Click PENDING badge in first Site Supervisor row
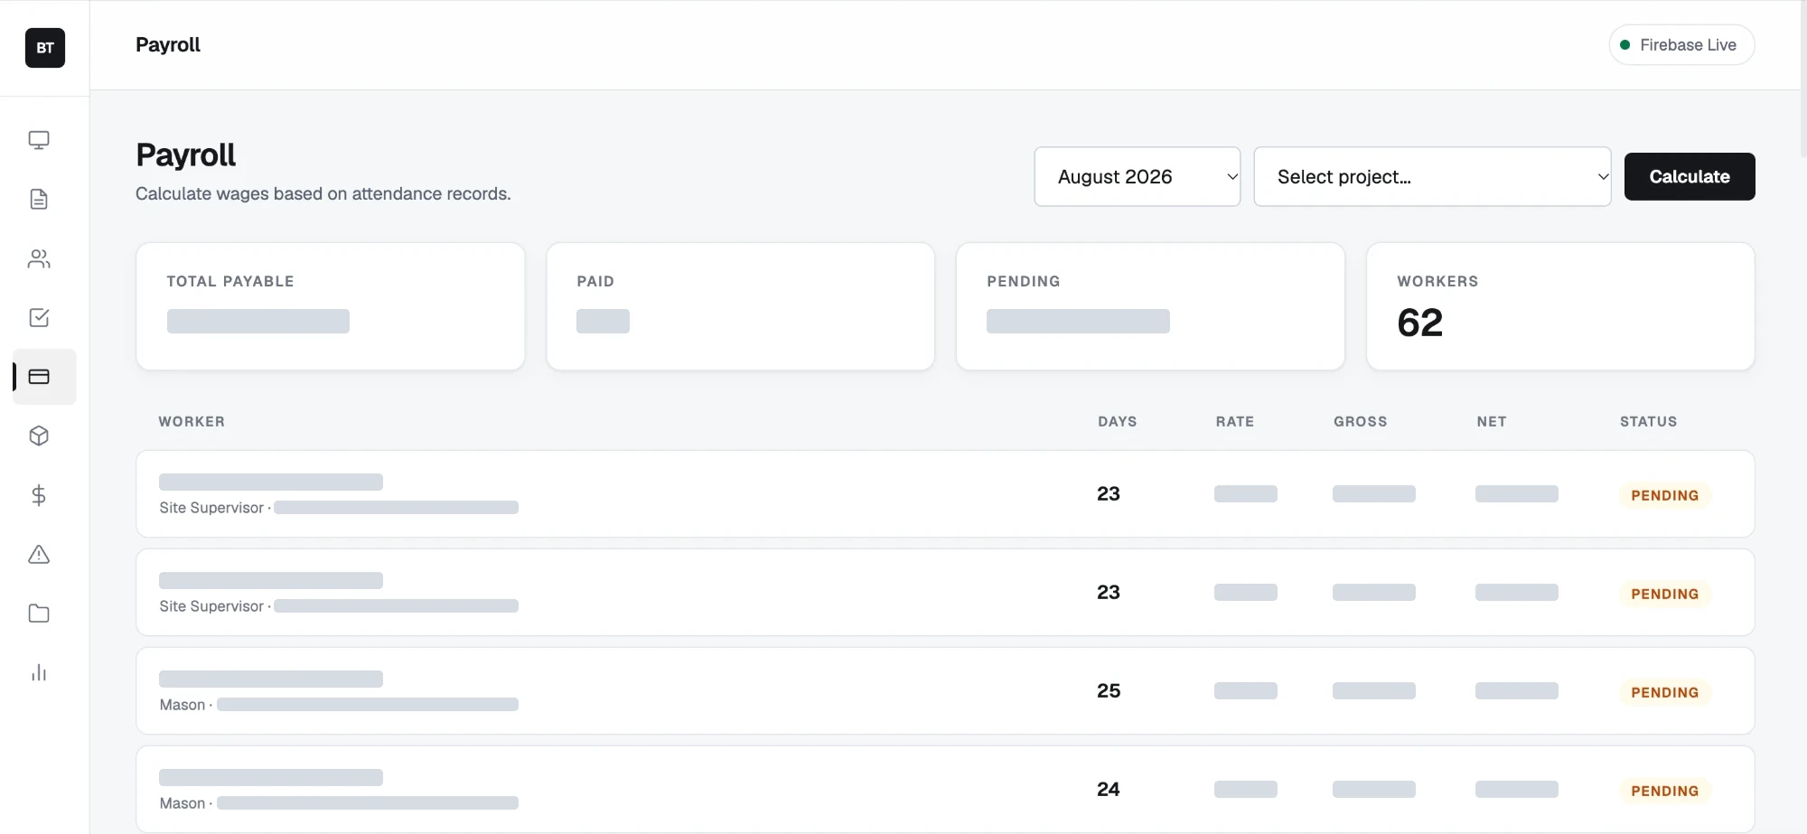This screenshot has height=834, width=1807. (1664, 495)
